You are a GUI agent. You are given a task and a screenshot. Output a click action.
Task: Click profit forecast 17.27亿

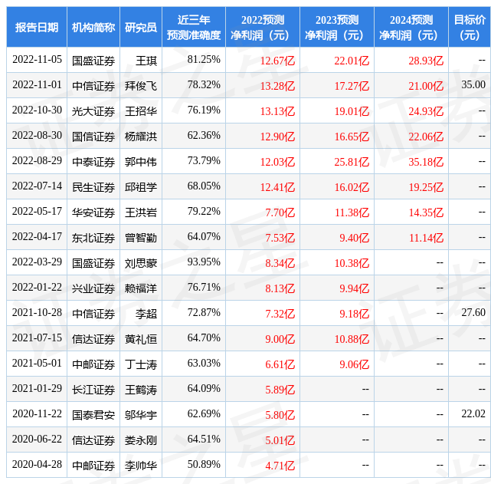click(352, 86)
